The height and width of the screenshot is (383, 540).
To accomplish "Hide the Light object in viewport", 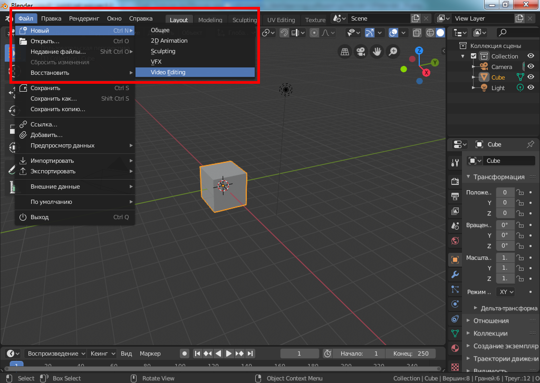I will pyautogui.click(x=531, y=88).
